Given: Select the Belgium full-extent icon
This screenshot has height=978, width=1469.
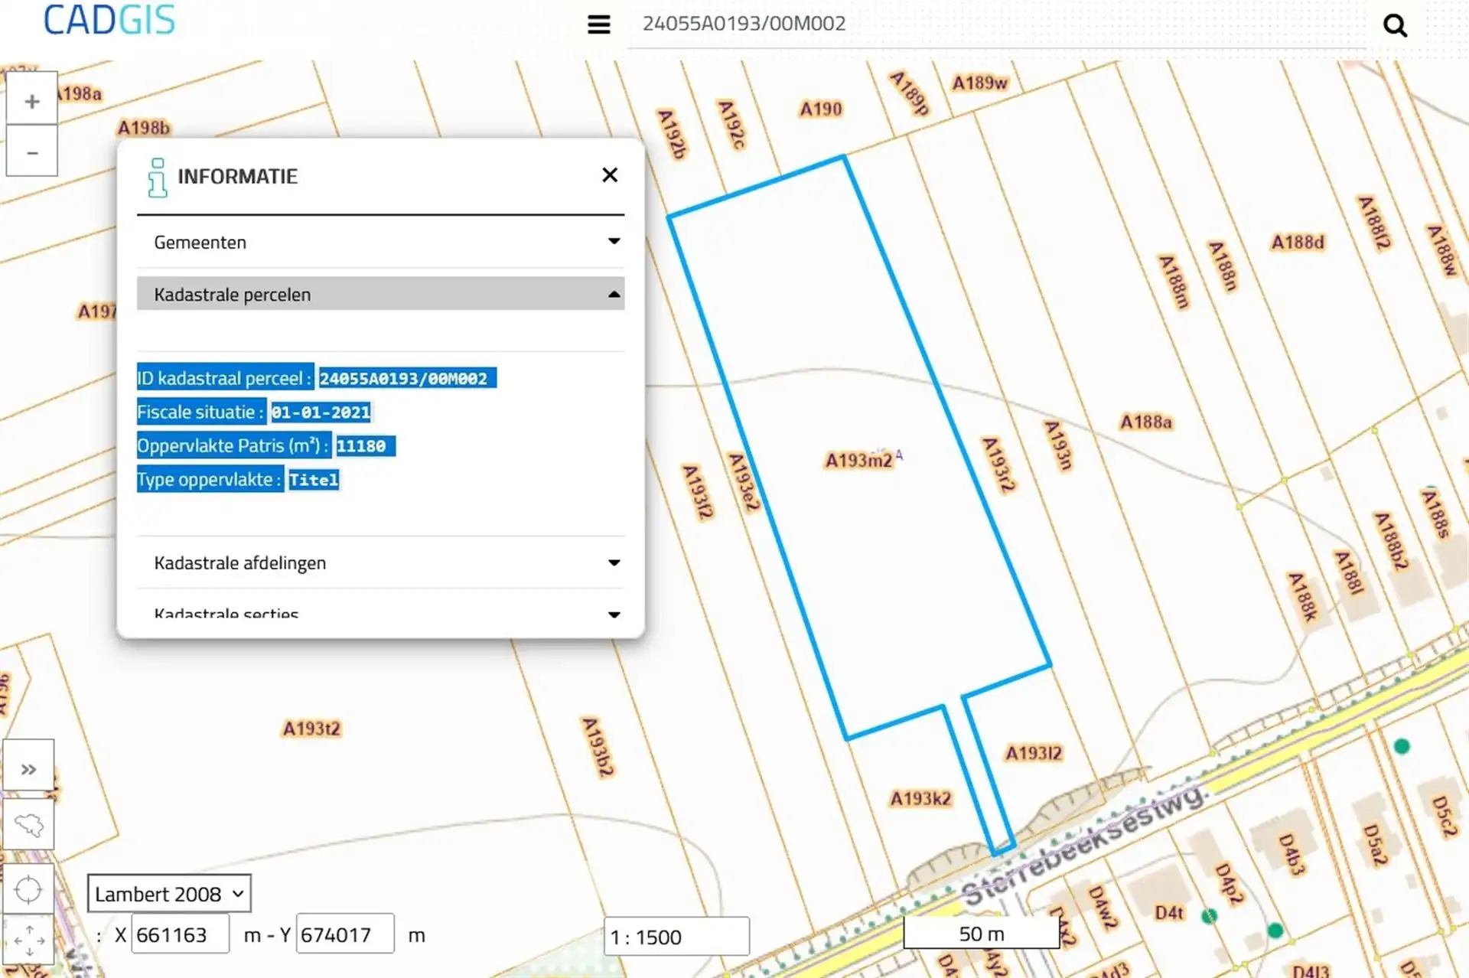Looking at the screenshot, I should 29,825.
